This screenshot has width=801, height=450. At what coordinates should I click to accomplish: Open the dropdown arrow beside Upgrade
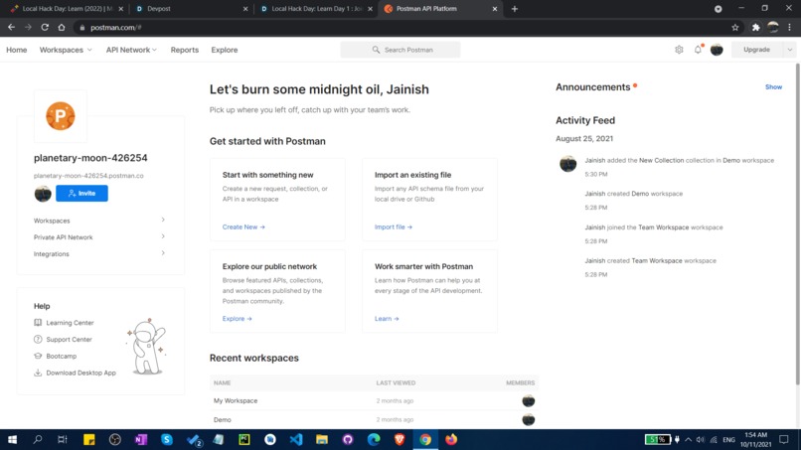coord(790,50)
